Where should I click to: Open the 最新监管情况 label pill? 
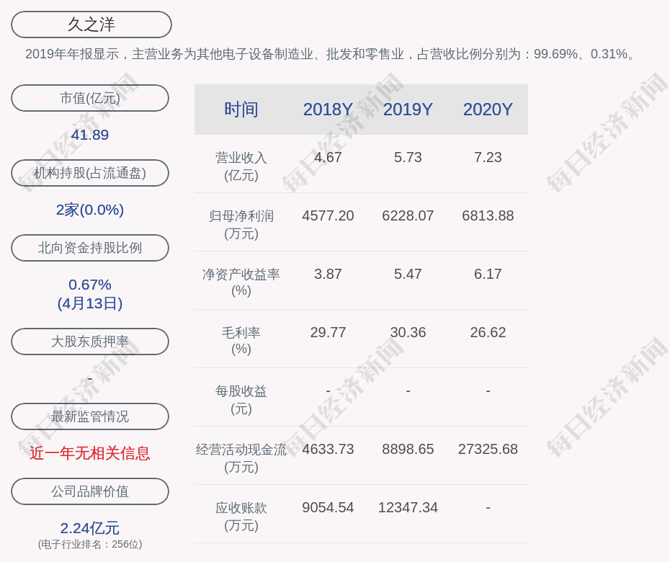[90, 416]
